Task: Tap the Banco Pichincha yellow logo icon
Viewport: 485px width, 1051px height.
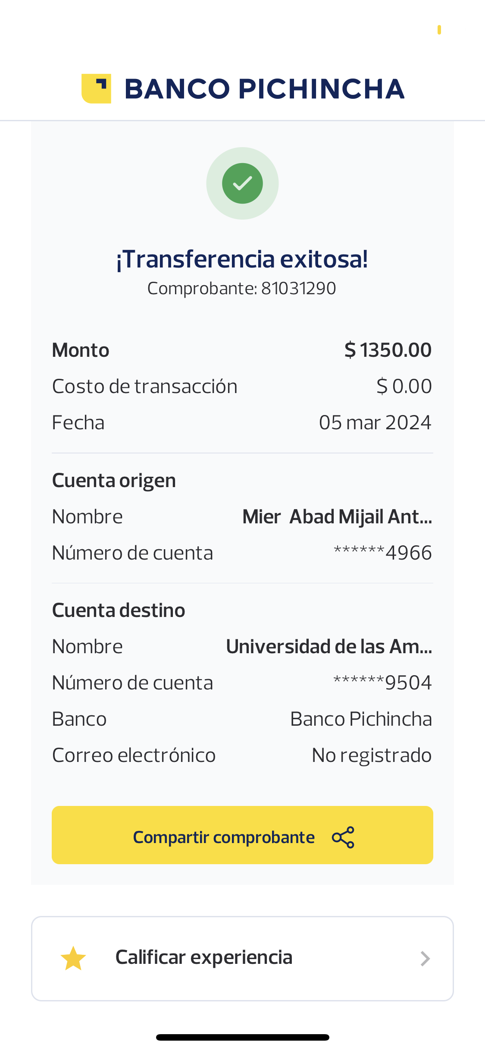Action: coord(96,88)
